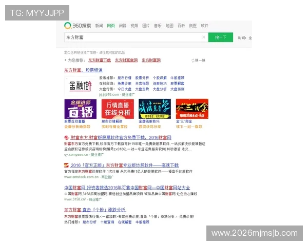The width and height of the screenshot is (308, 246).
Task: Switch to the 问答 tab
Action: [x=123, y=26]
